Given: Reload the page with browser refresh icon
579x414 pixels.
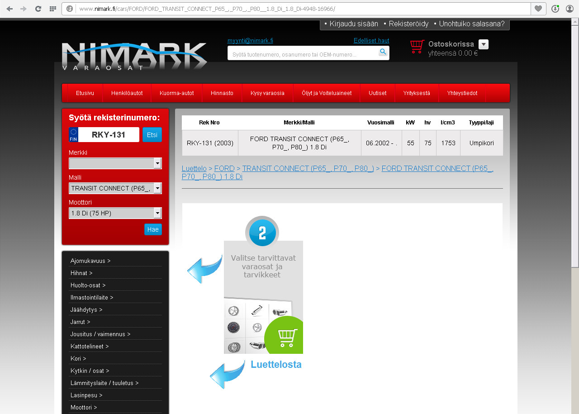Looking at the screenshot, I should [x=38, y=9].
